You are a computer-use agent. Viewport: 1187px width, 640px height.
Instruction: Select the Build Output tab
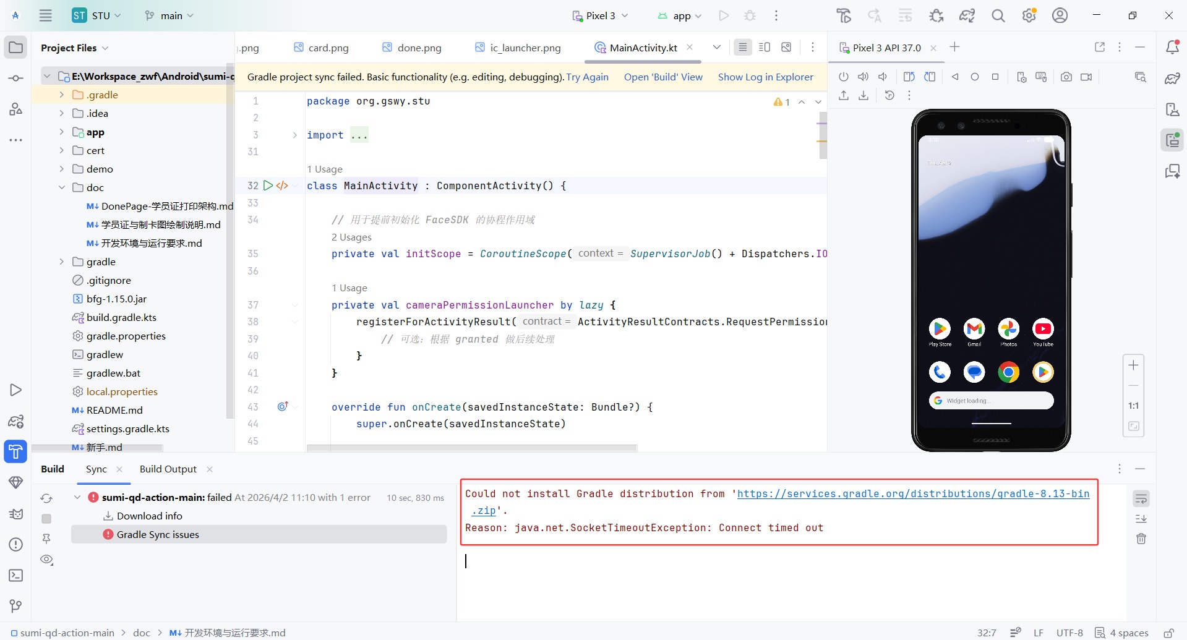click(x=168, y=469)
